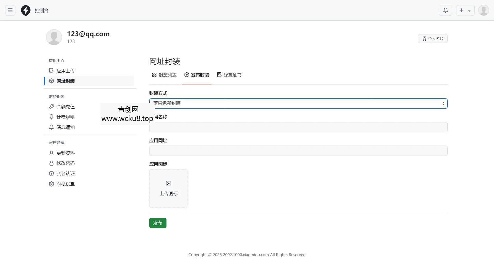Screen dimensions: 494x273
Task: Click the 应用网址 input field
Action: point(298,151)
